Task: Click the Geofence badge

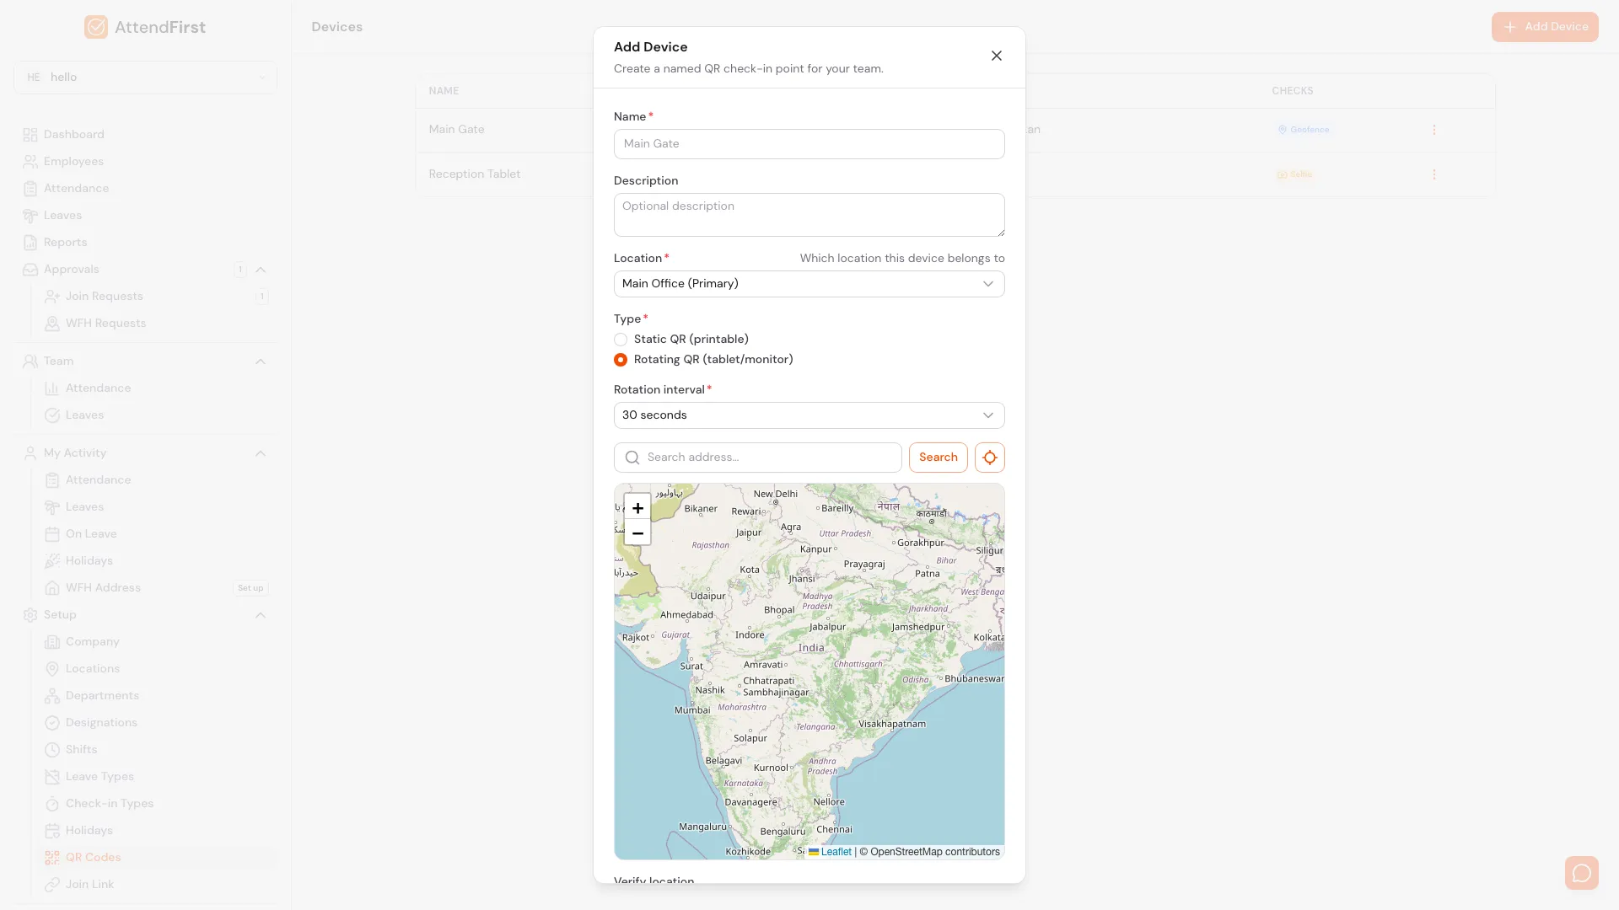Action: click(1304, 130)
